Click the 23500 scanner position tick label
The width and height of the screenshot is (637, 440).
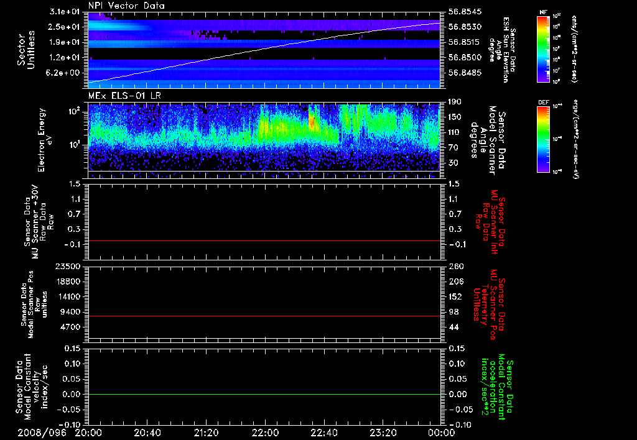[x=68, y=266]
